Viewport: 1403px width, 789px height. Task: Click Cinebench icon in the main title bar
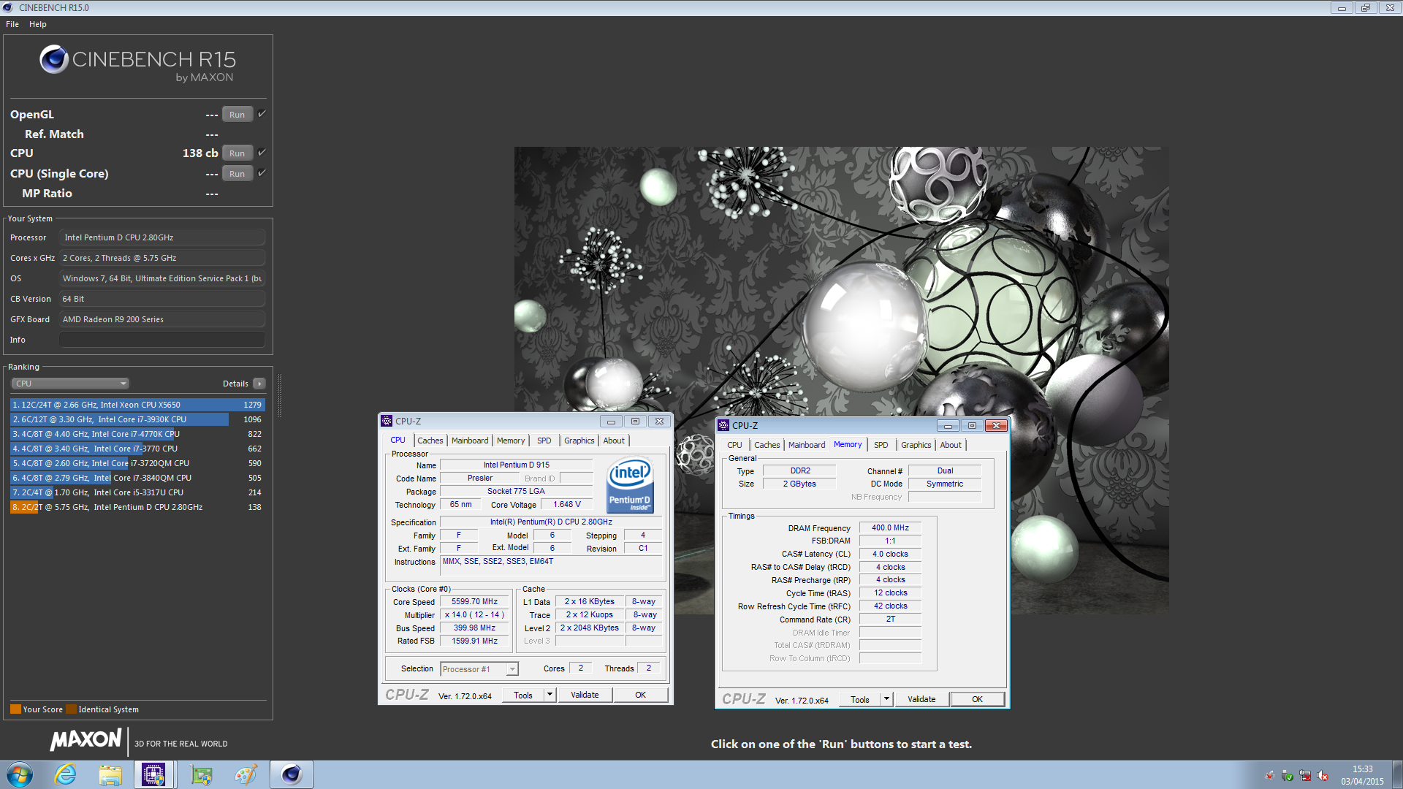tap(8, 7)
